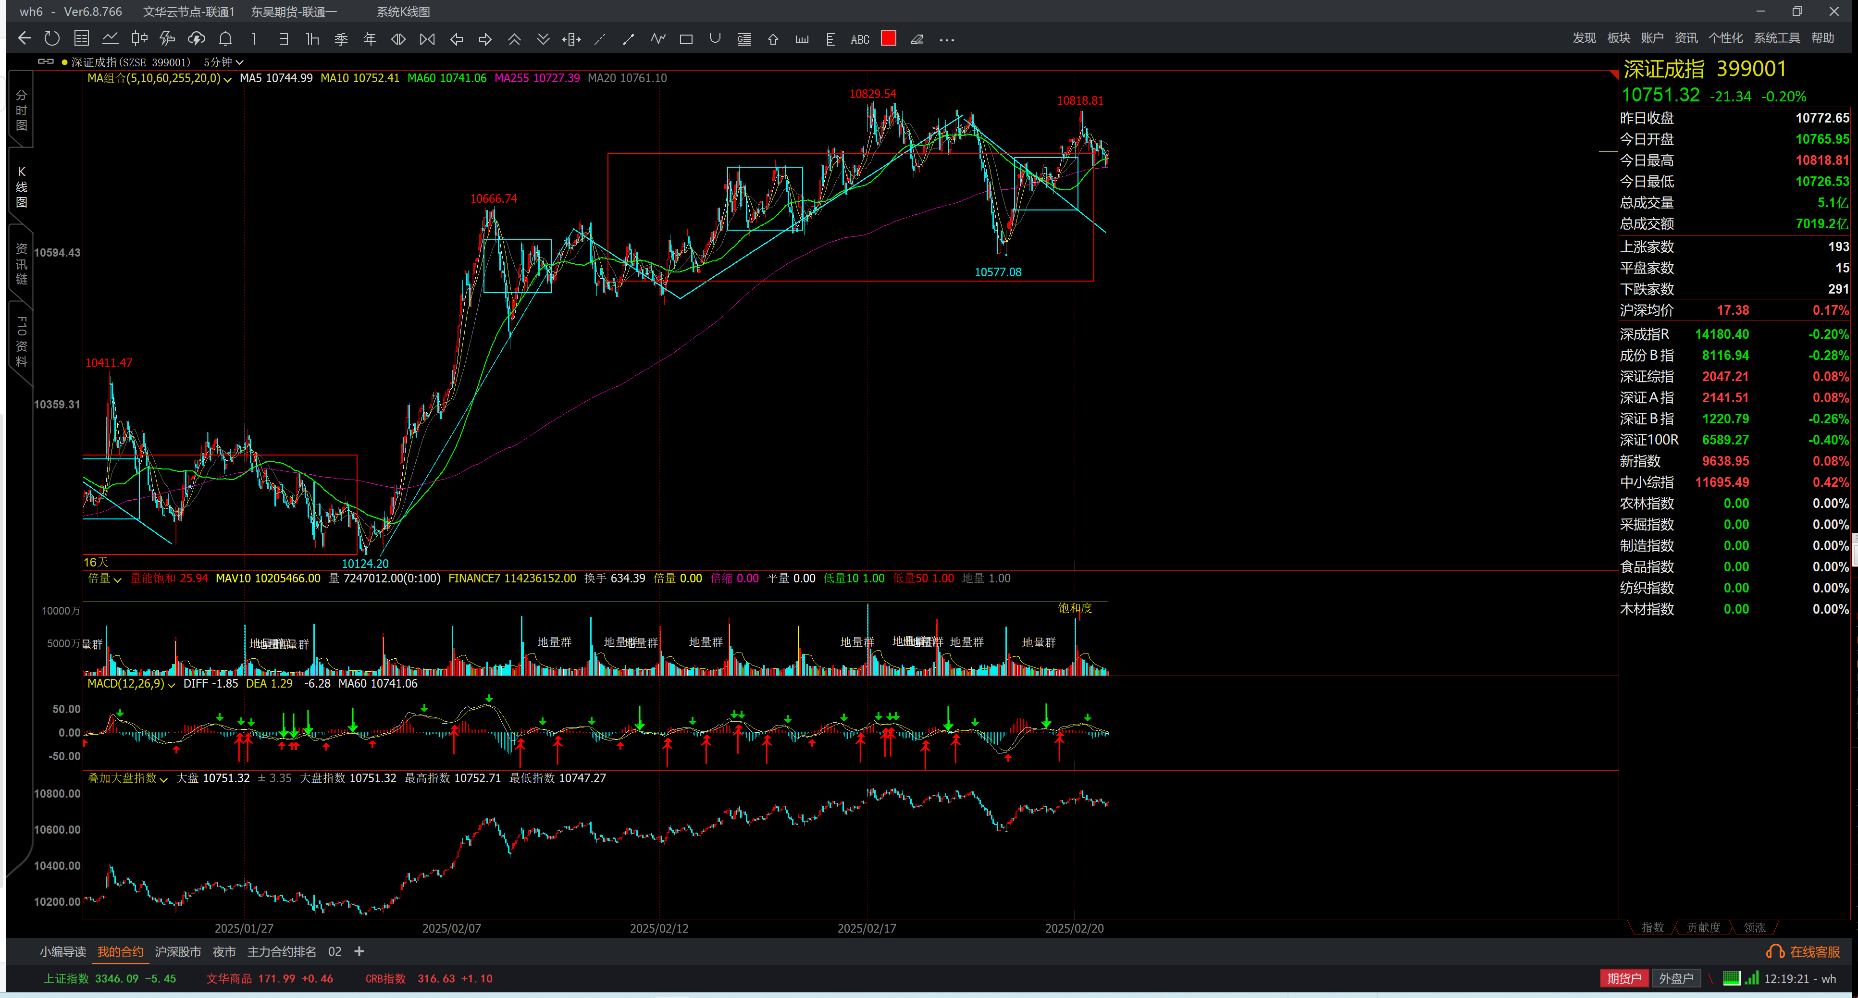Select the 1-minute period icon
The width and height of the screenshot is (1858, 998).
point(254,39)
